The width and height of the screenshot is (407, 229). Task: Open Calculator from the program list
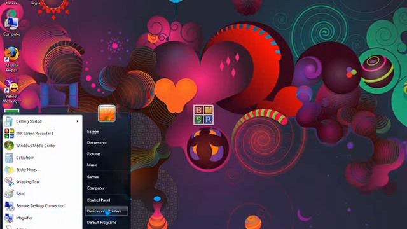point(42,158)
